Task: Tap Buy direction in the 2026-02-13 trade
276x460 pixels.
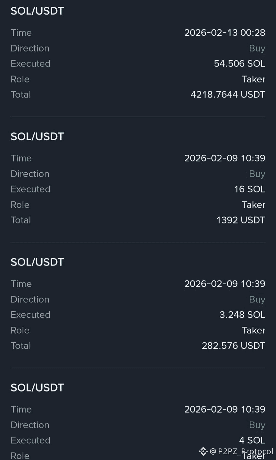Action: click(x=257, y=48)
